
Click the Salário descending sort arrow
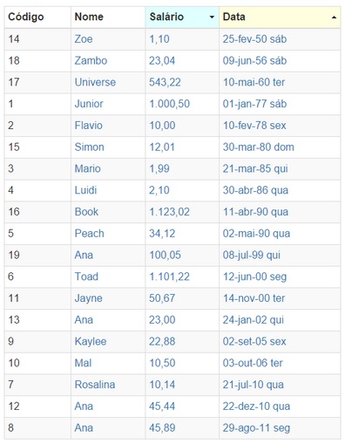[212, 17]
